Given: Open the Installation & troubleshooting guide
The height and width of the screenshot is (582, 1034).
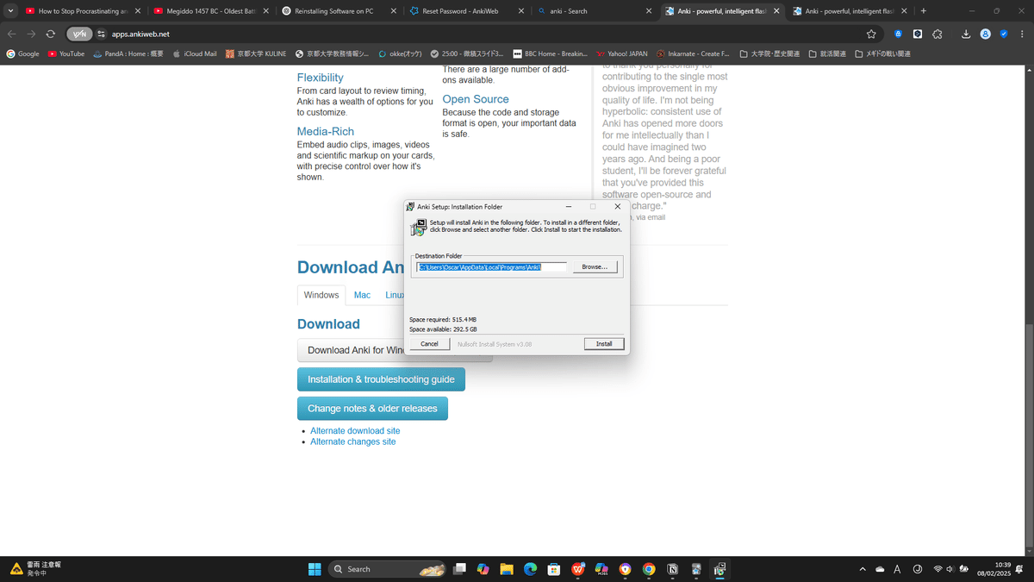Looking at the screenshot, I should (x=381, y=379).
